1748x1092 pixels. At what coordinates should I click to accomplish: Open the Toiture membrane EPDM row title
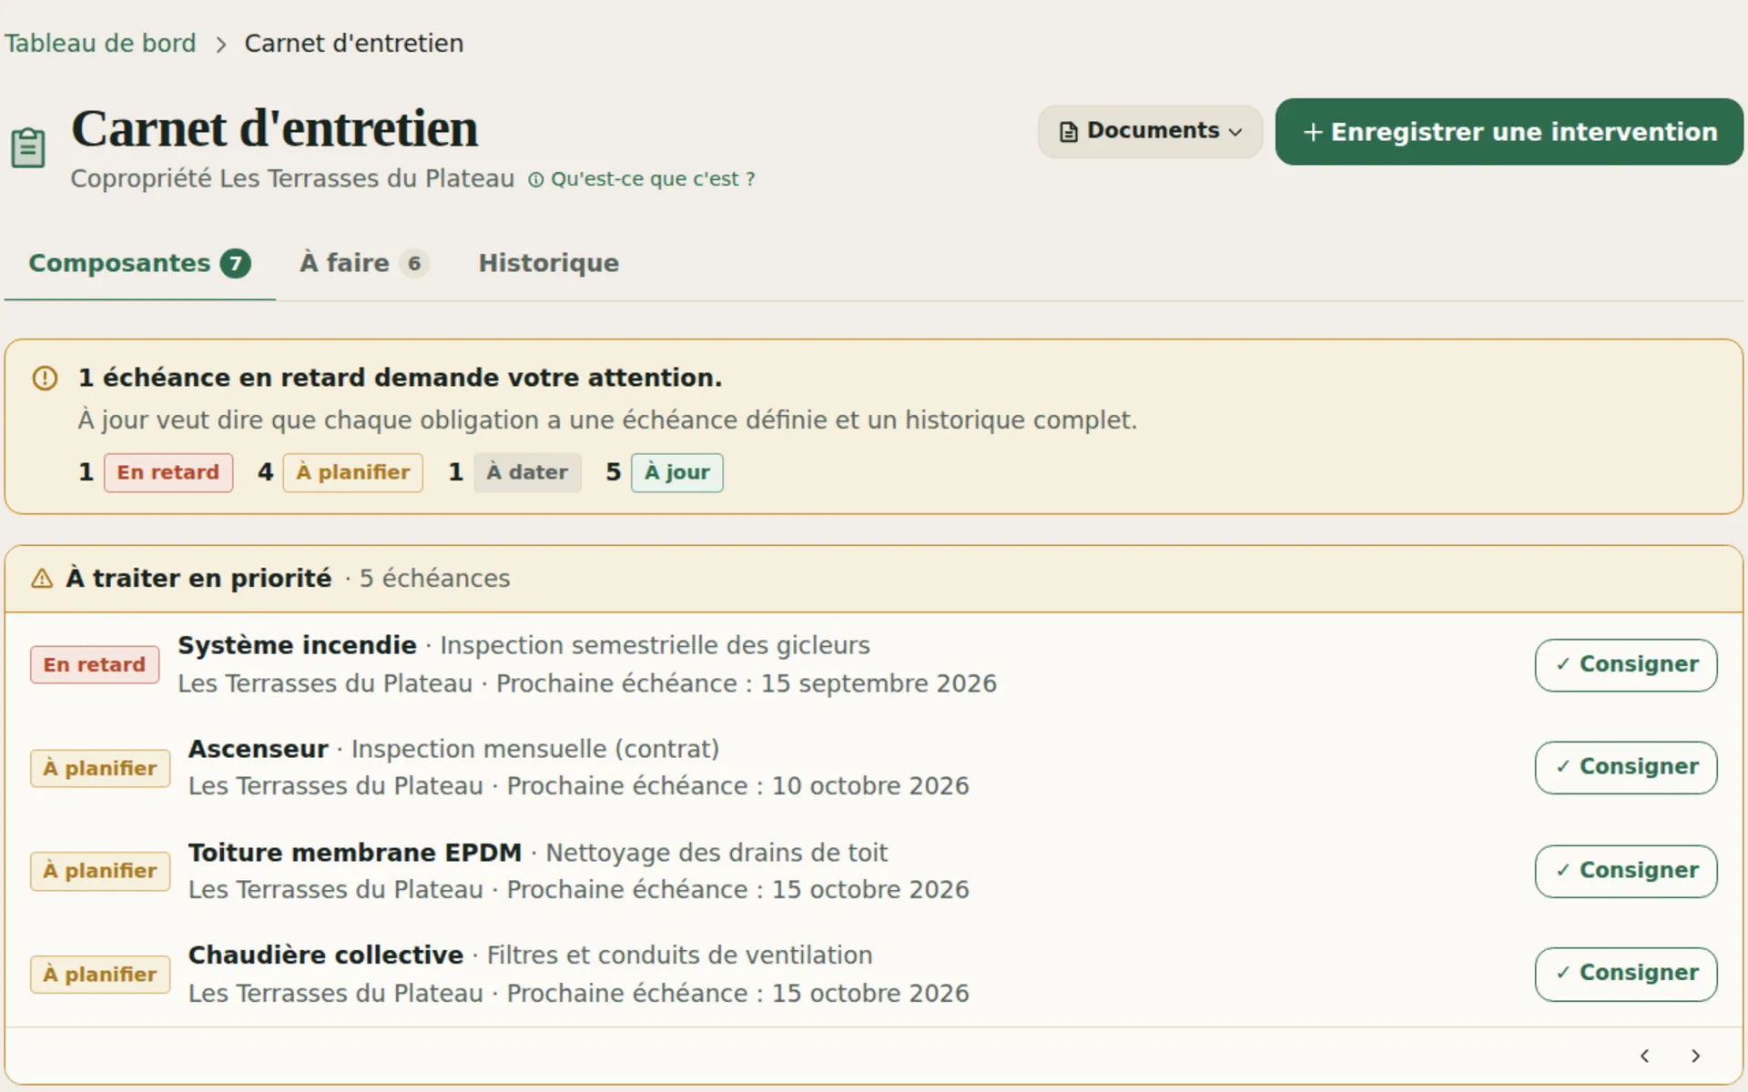tap(355, 853)
